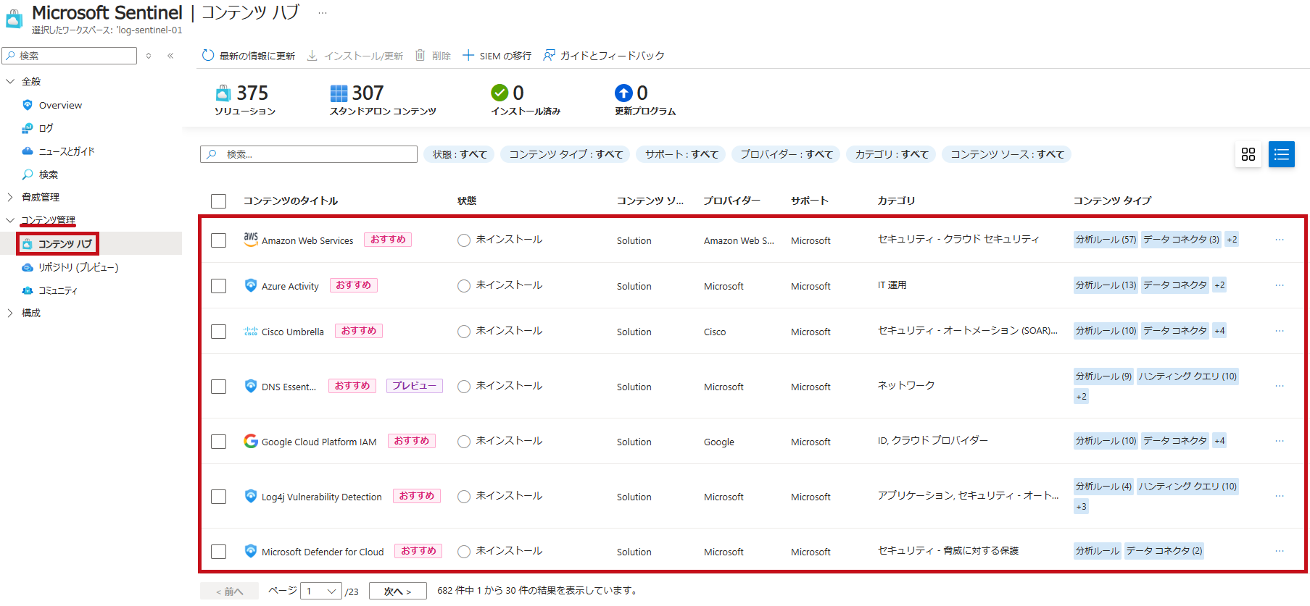The width and height of the screenshot is (1310, 606).
Task: Open the カテゴリ : すべて filter
Action: (x=891, y=154)
